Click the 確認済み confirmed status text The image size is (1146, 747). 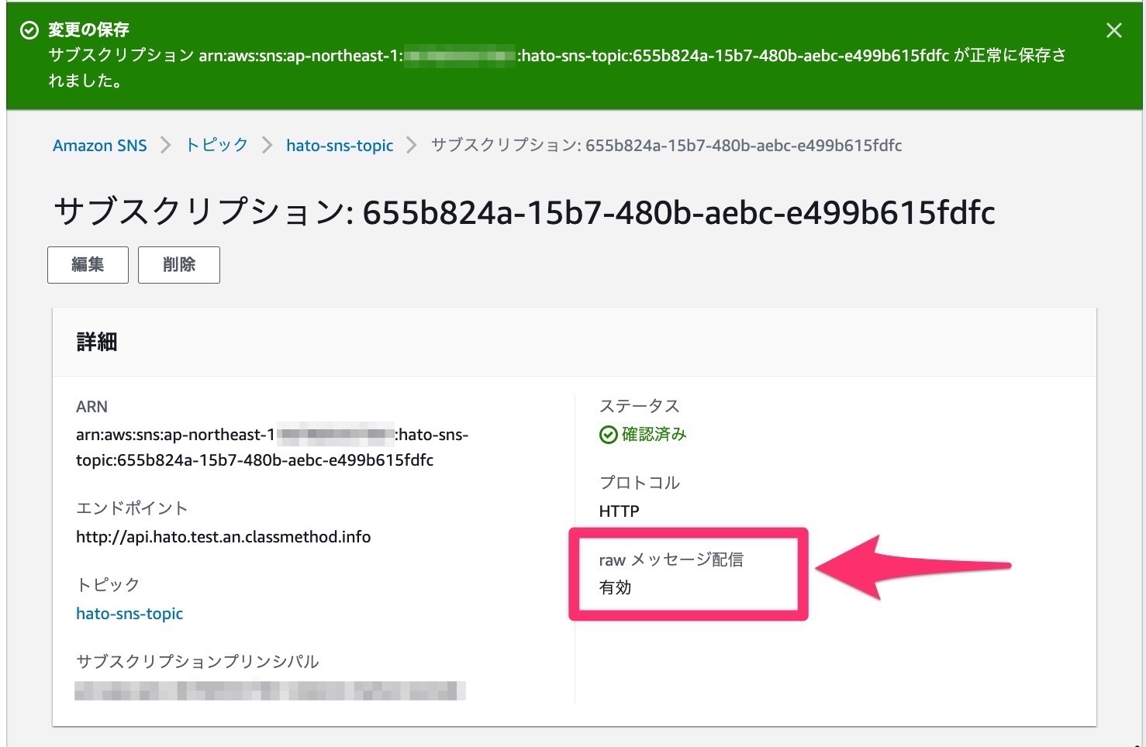653,435
